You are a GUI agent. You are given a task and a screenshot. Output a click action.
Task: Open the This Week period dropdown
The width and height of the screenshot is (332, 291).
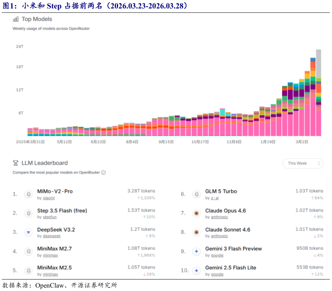303,163
